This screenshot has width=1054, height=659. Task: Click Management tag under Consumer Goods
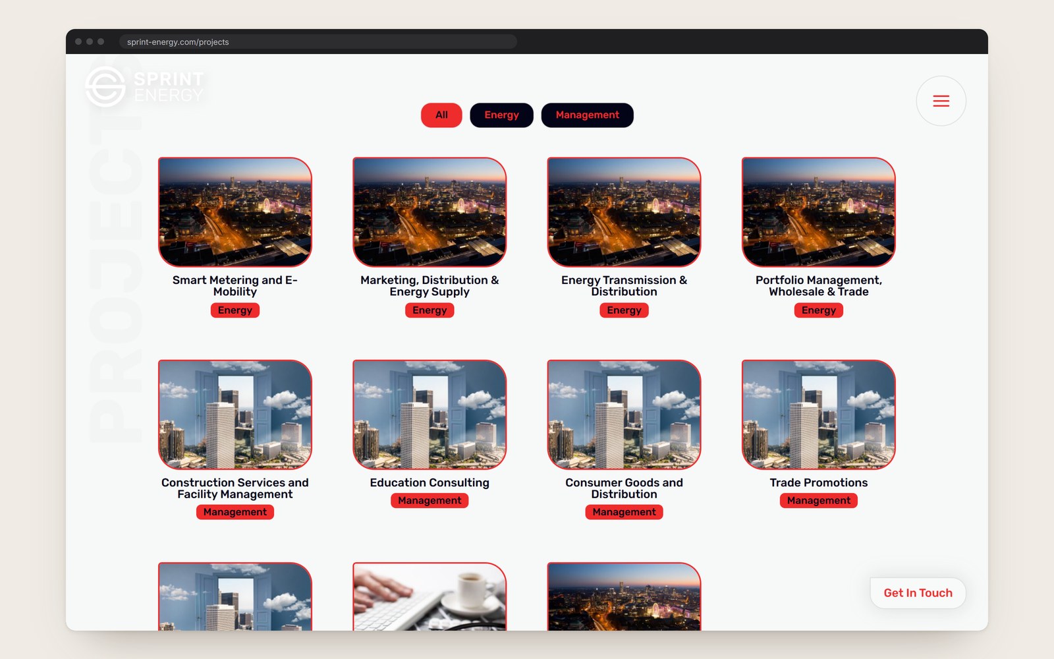coord(624,513)
